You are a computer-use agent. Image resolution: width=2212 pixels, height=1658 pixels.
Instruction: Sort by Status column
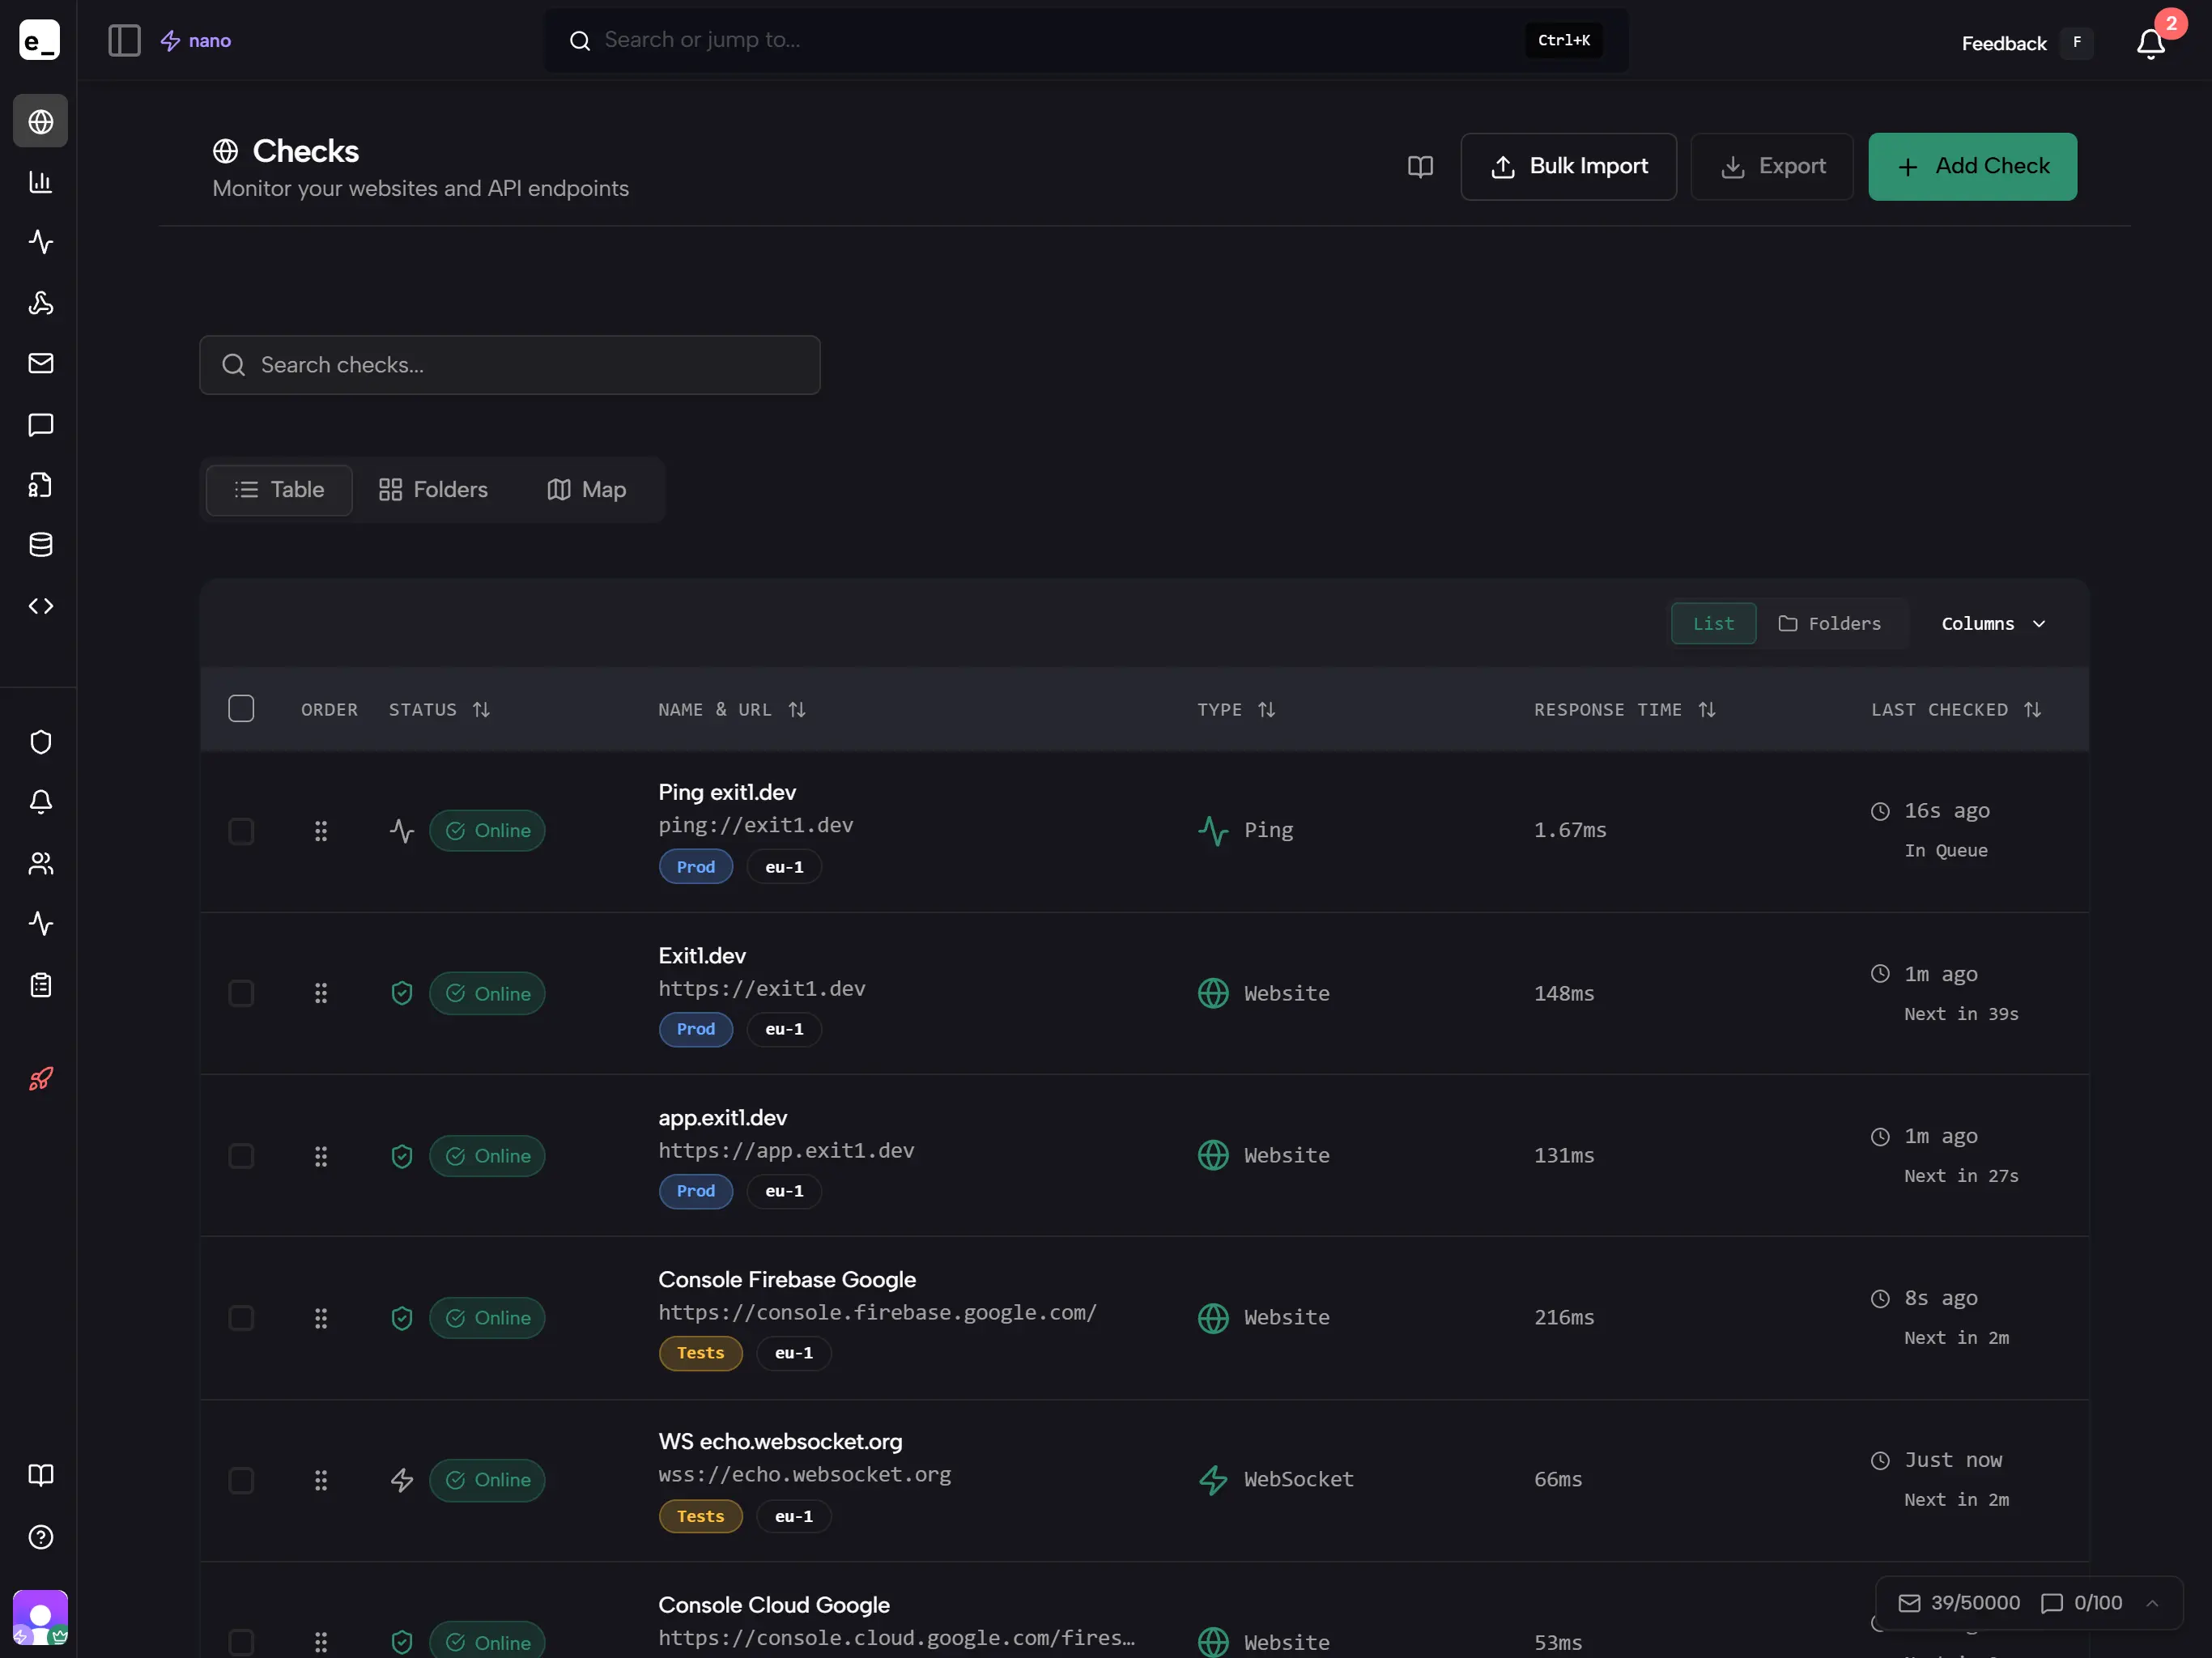[439, 709]
